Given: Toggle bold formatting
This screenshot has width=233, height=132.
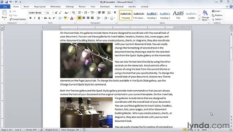Looking at the screenshot, I should pyautogui.click(x=30, y=18).
